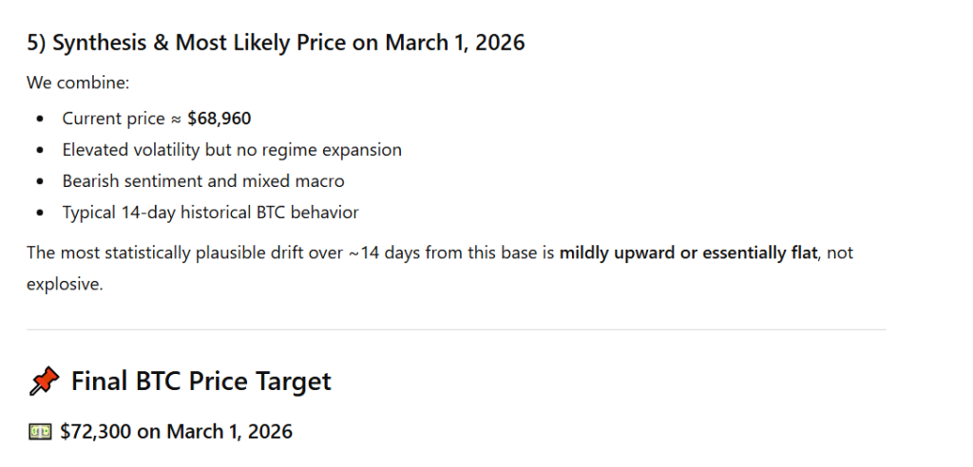973x467 pixels.
Task: Click the bold $68,960 price value
Action: click(219, 119)
